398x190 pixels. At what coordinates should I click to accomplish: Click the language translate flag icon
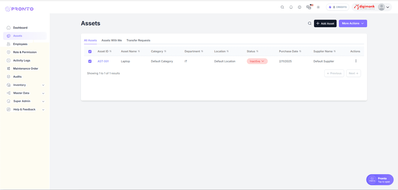309,7
